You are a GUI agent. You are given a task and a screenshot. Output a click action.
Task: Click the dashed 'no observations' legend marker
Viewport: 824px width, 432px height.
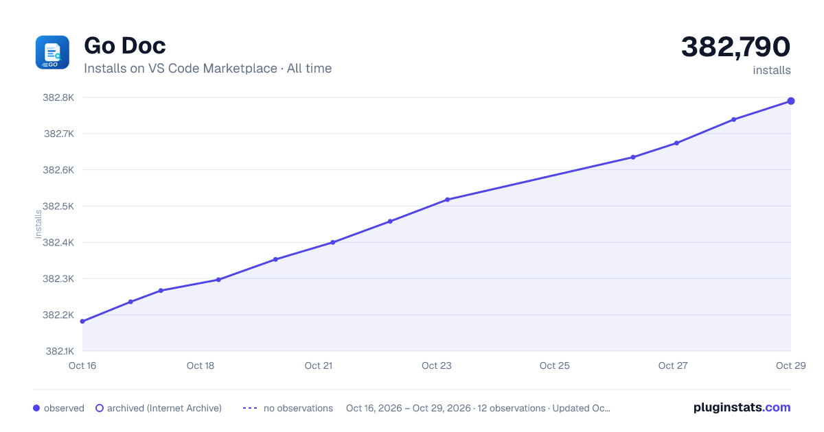click(x=250, y=408)
